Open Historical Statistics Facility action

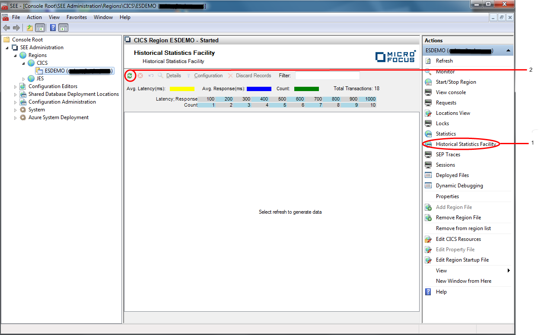(x=466, y=144)
